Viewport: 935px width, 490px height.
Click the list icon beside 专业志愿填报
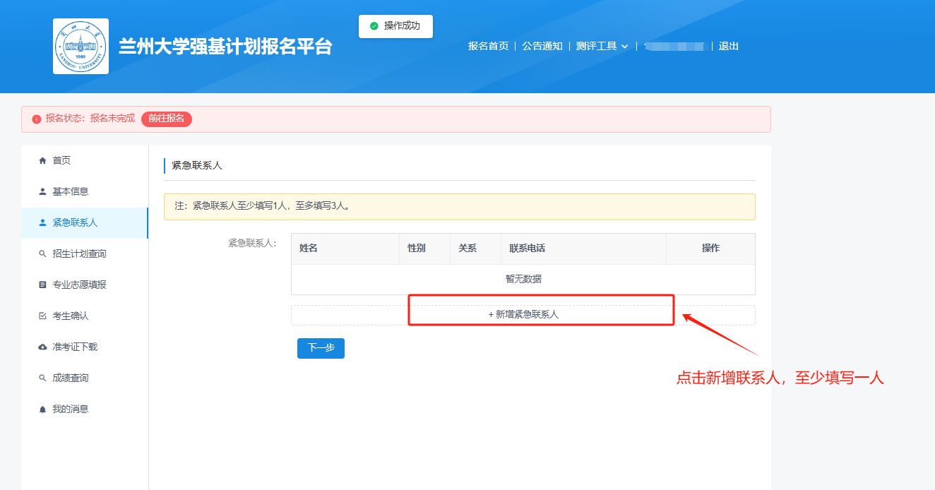[x=42, y=285]
